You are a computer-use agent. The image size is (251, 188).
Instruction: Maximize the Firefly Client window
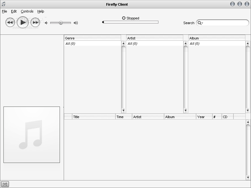point(240,4)
